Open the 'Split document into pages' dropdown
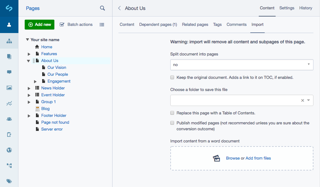 (x=242, y=65)
